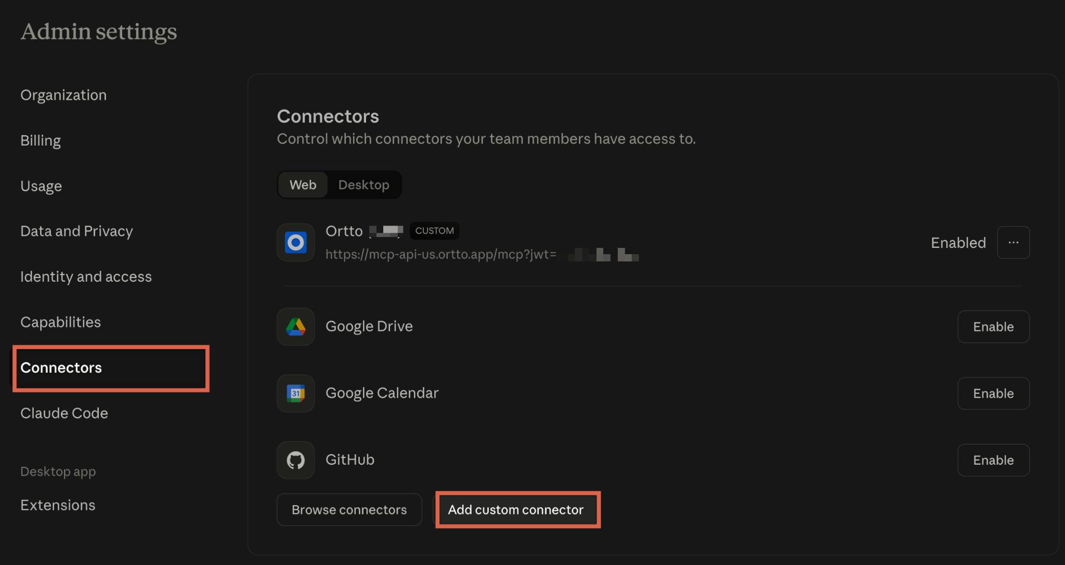Navigate to Capabilities settings
The height and width of the screenshot is (565, 1065).
click(60, 322)
